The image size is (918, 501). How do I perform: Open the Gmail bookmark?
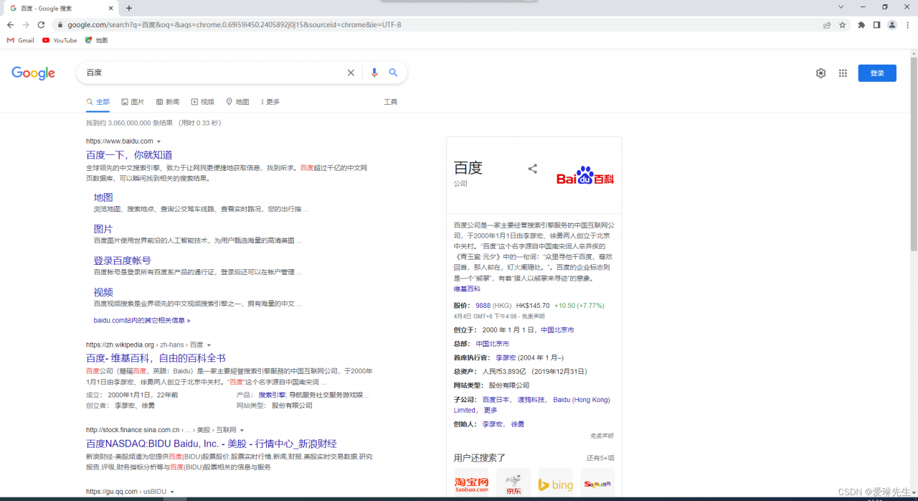click(21, 40)
